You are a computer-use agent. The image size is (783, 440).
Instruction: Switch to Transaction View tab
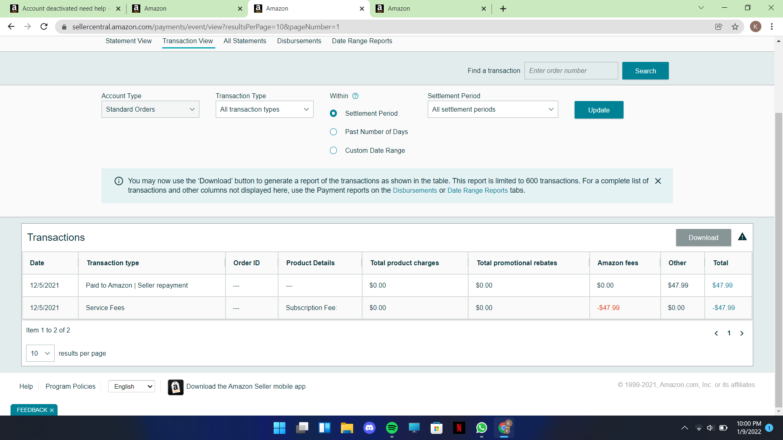(188, 41)
